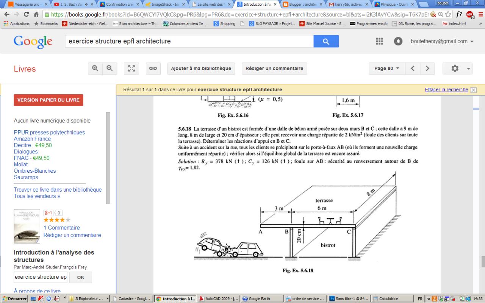Open Google Earth from the taskbar
The width and height of the screenshot is (485, 303).
(x=262, y=299)
